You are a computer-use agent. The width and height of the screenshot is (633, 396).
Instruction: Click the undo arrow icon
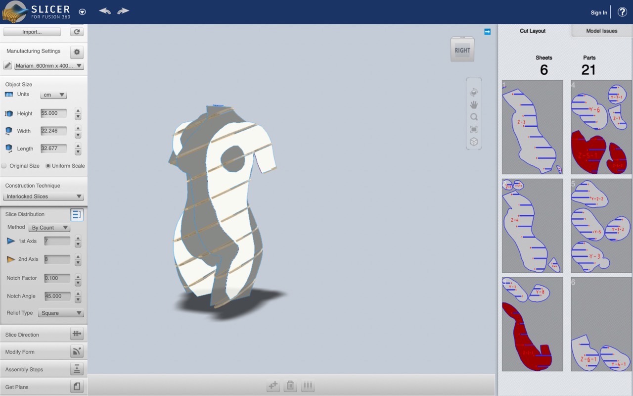click(x=105, y=11)
